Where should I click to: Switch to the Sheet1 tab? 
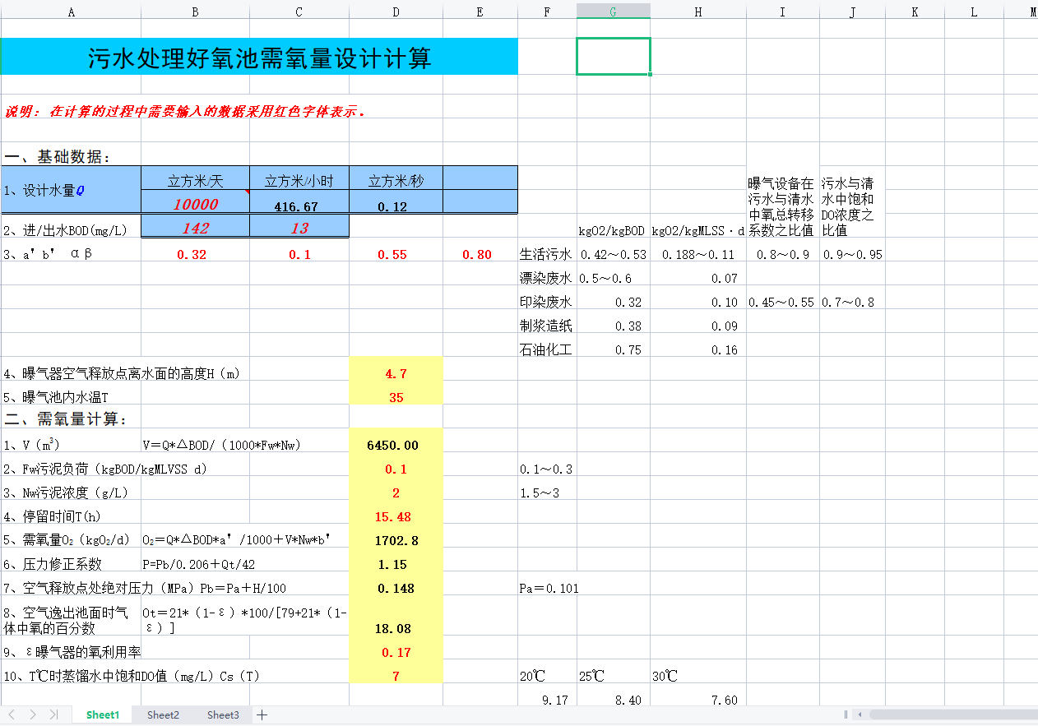(x=103, y=714)
